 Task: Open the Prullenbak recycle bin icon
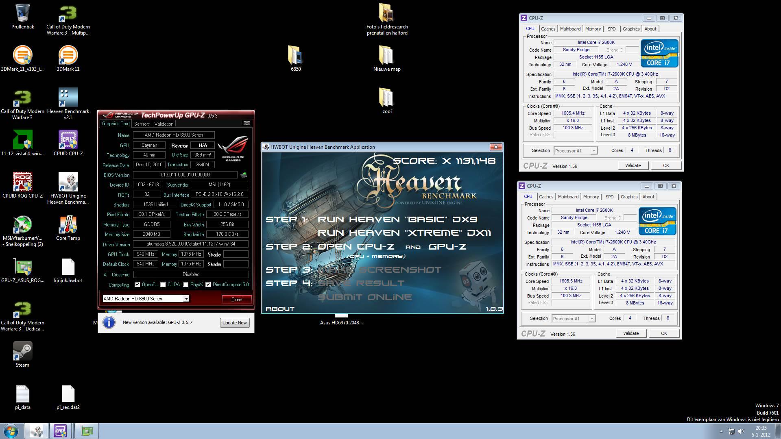pyautogui.click(x=23, y=16)
